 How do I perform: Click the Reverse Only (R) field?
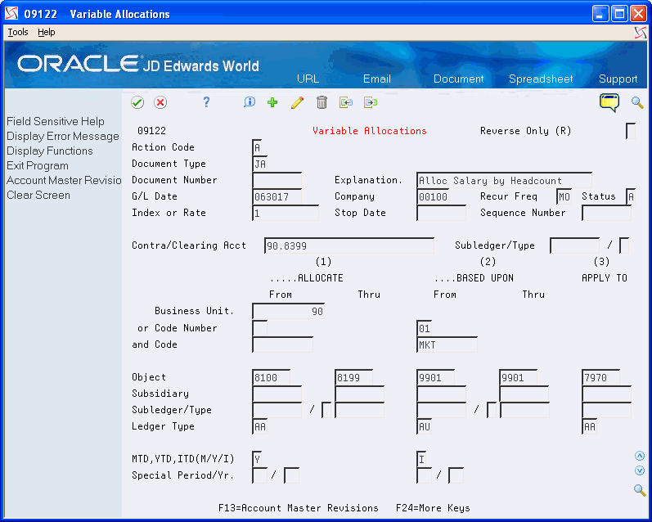[631, 131]
